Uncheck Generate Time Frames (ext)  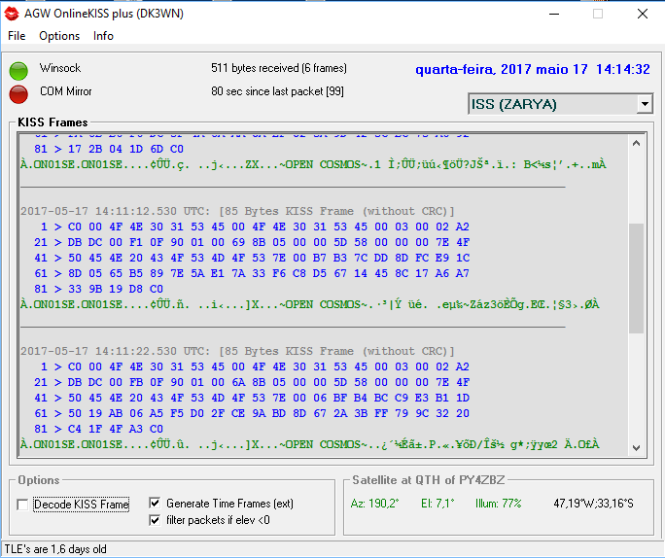click(155, 504)
